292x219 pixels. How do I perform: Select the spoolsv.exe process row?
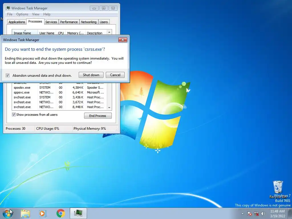59,88
